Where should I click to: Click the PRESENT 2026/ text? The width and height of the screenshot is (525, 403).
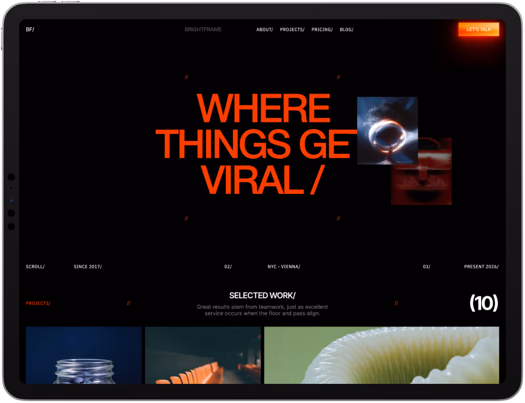point(481,267)
